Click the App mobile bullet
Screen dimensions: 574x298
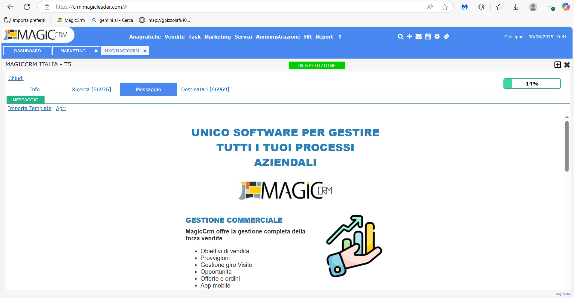(215, 285)
